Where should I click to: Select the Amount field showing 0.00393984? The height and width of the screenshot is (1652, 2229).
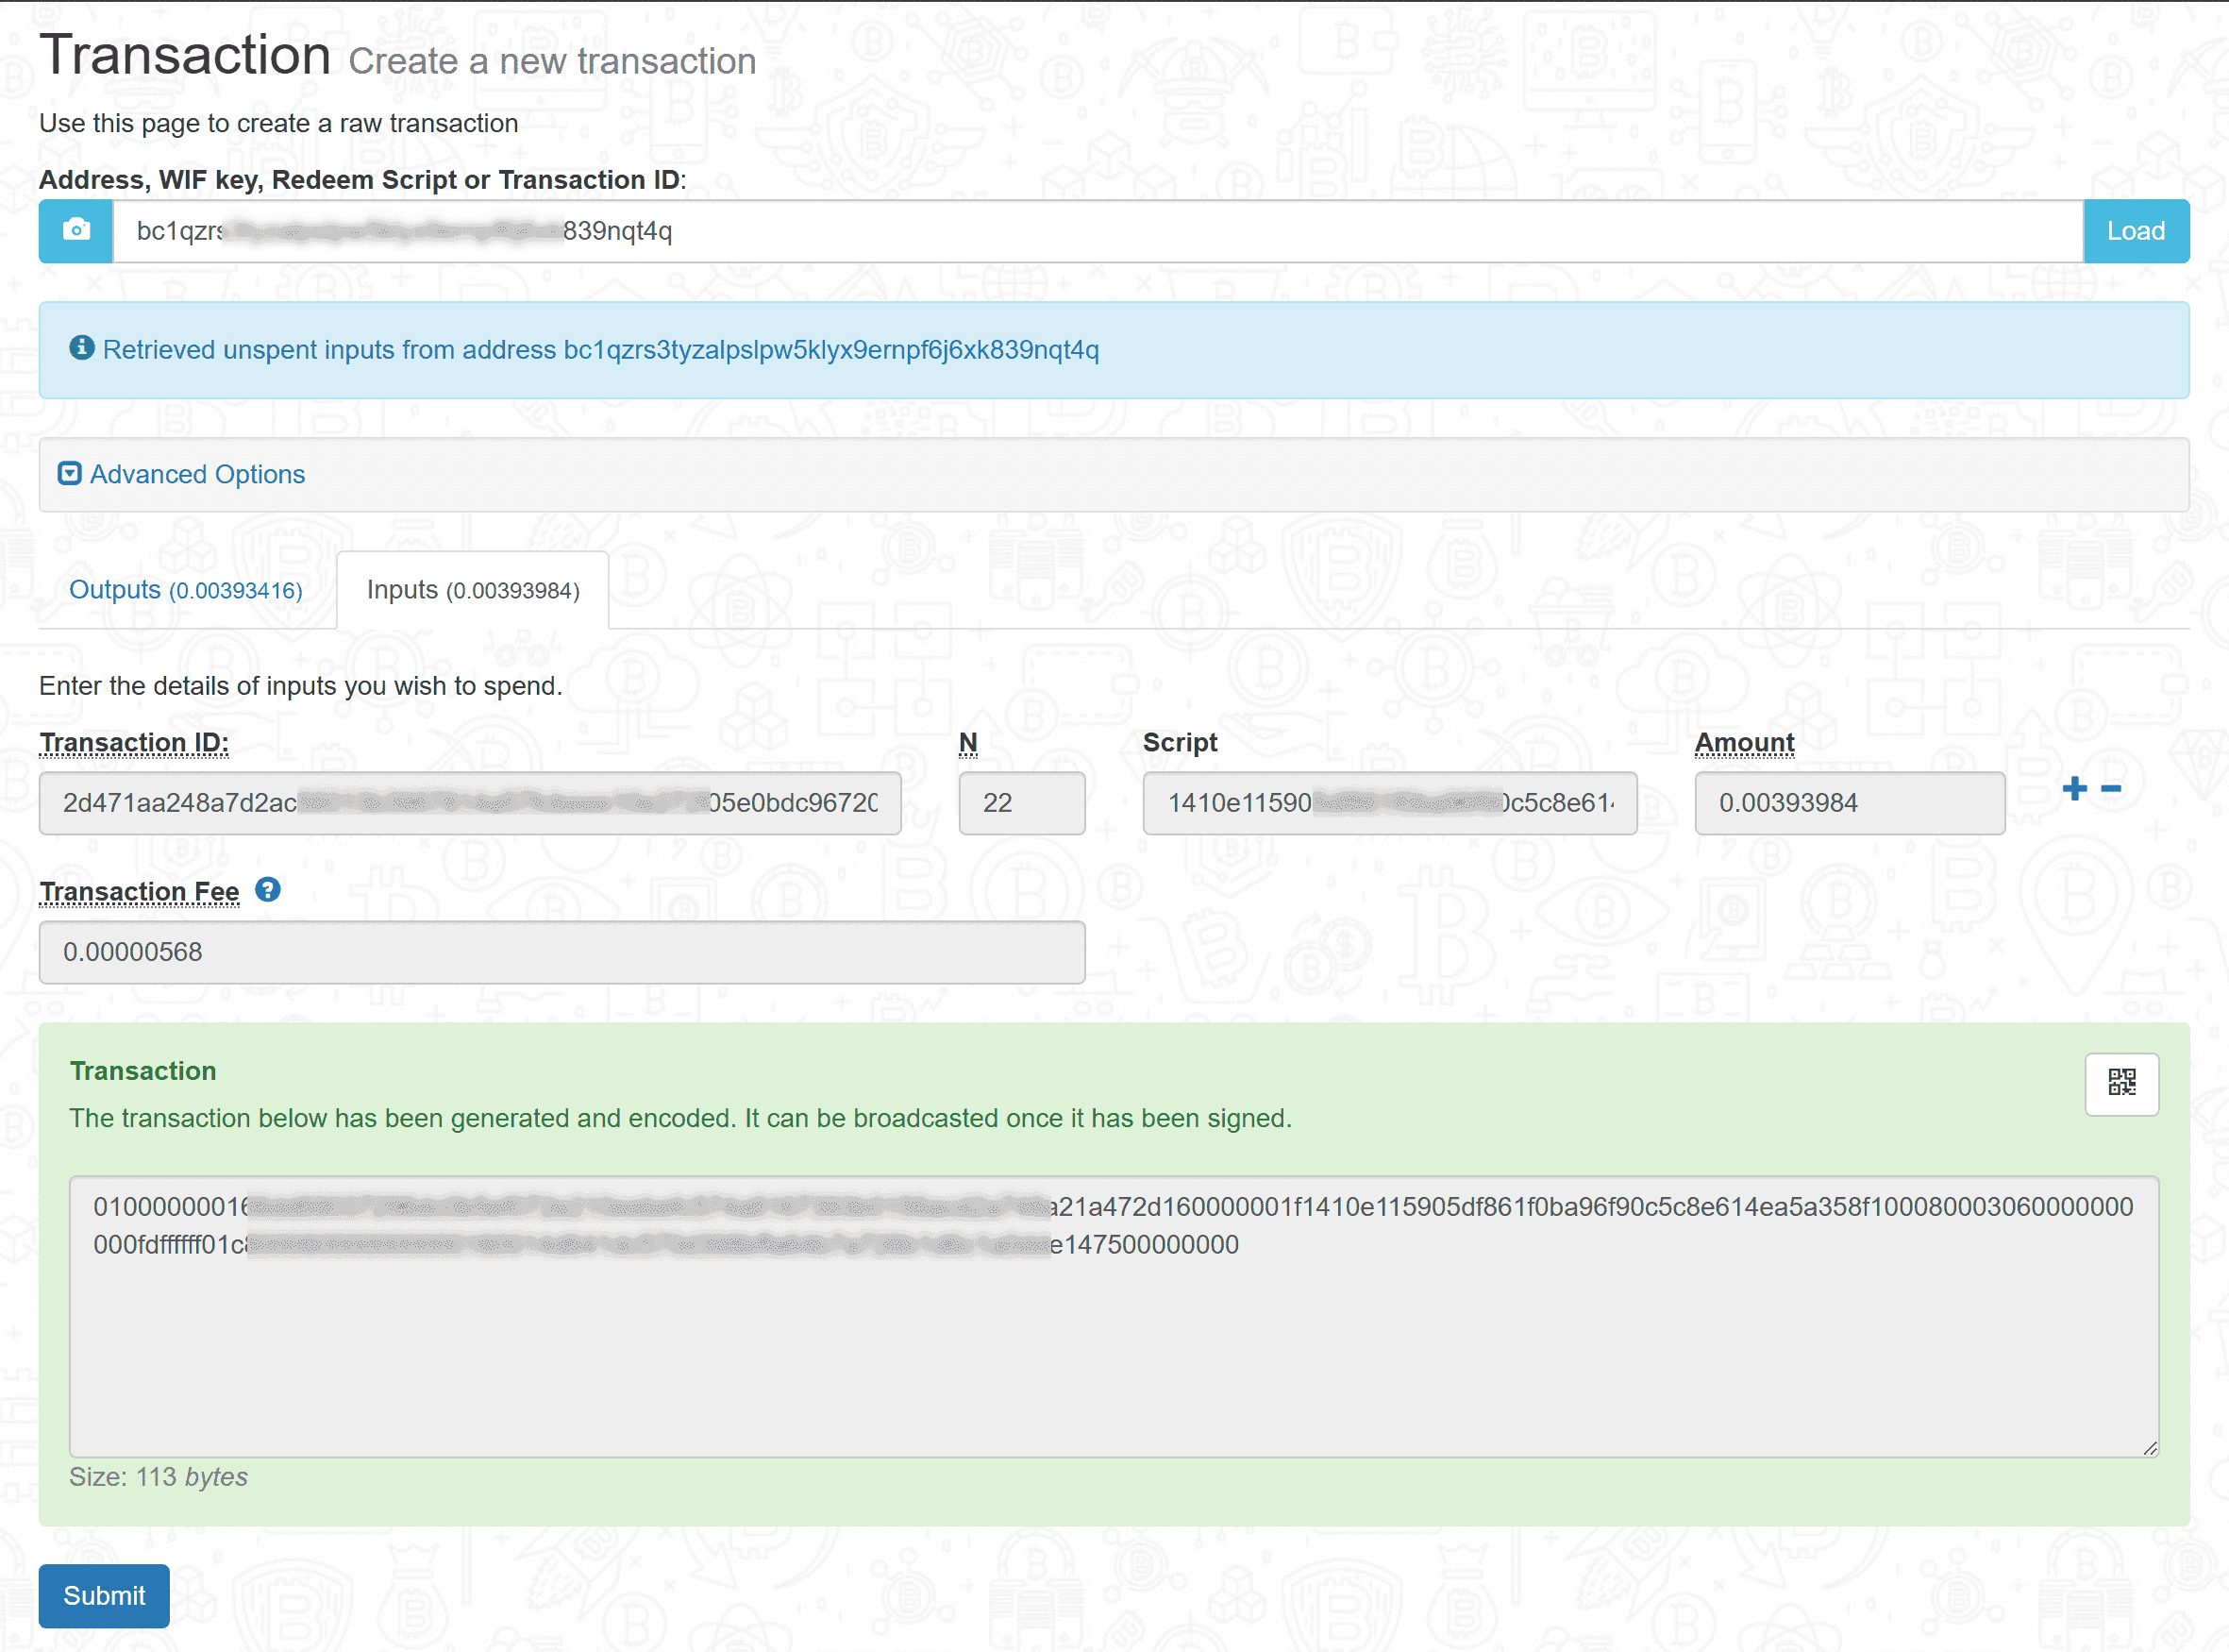point(1848,803)
